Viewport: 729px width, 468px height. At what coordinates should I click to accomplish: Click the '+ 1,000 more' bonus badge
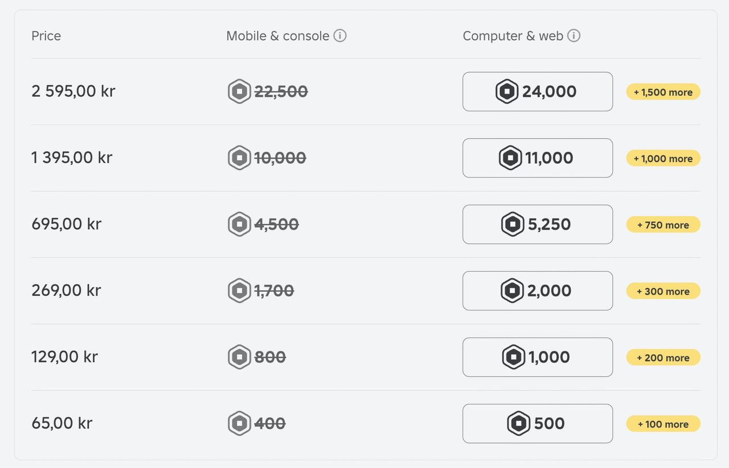663,159
